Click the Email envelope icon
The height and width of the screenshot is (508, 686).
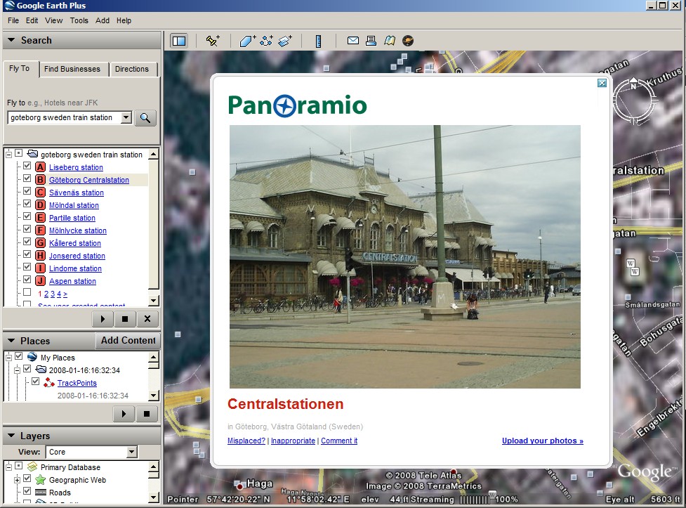click(353, 41)
